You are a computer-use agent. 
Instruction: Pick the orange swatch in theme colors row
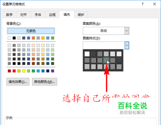pyautogui.click(x=33, y=38)
